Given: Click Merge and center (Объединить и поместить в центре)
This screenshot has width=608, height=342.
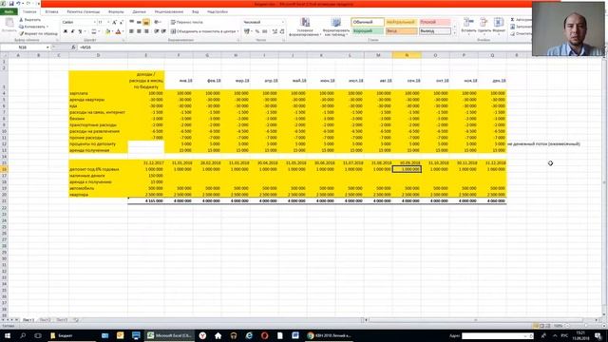Looking at the screenshot, I should [x=205, y=31].
